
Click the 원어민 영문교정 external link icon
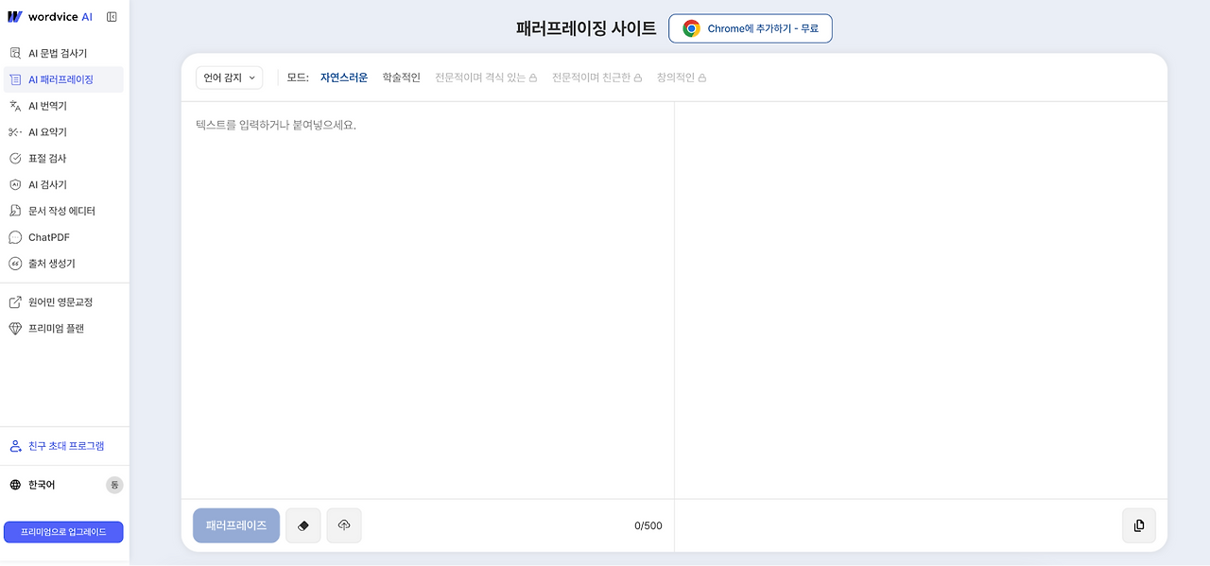point(15,302)
